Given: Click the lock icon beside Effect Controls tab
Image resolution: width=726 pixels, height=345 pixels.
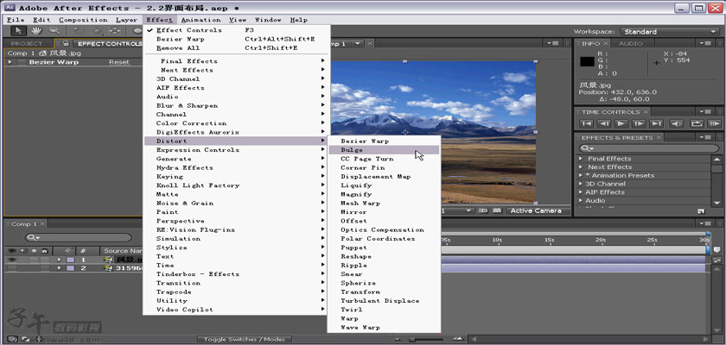Looking at the screenshot, I should point(67,43).
